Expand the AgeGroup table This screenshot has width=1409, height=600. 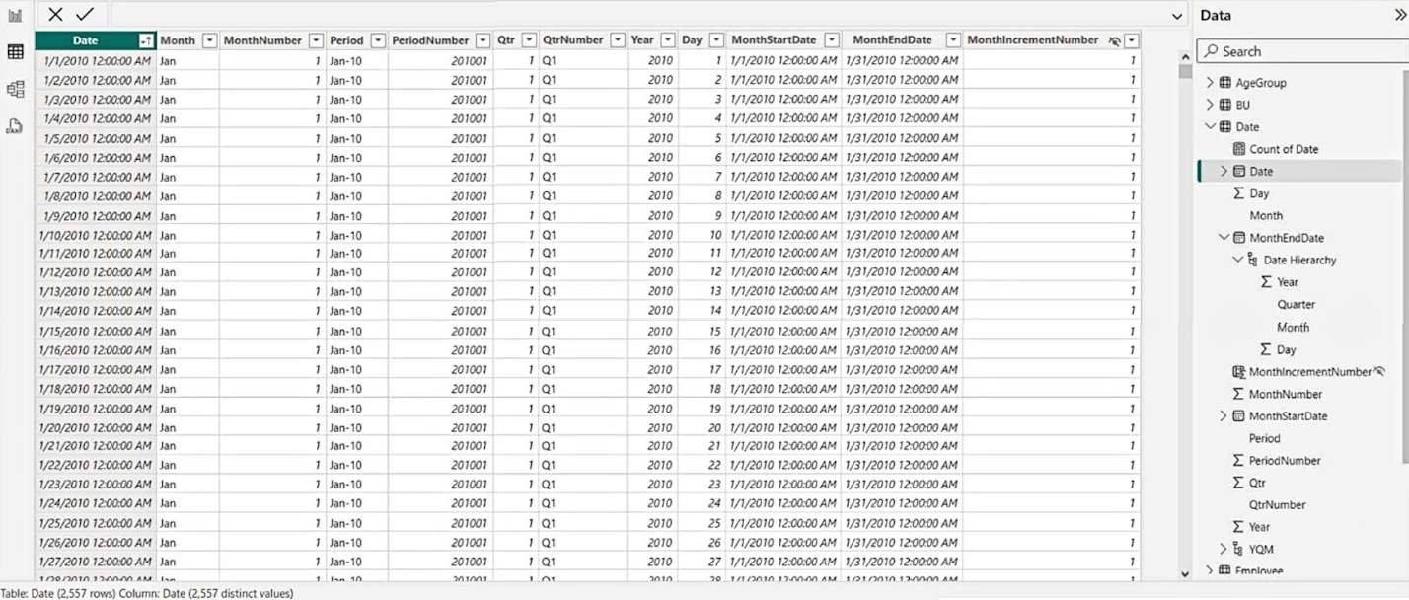click(x=1210, y=83)
